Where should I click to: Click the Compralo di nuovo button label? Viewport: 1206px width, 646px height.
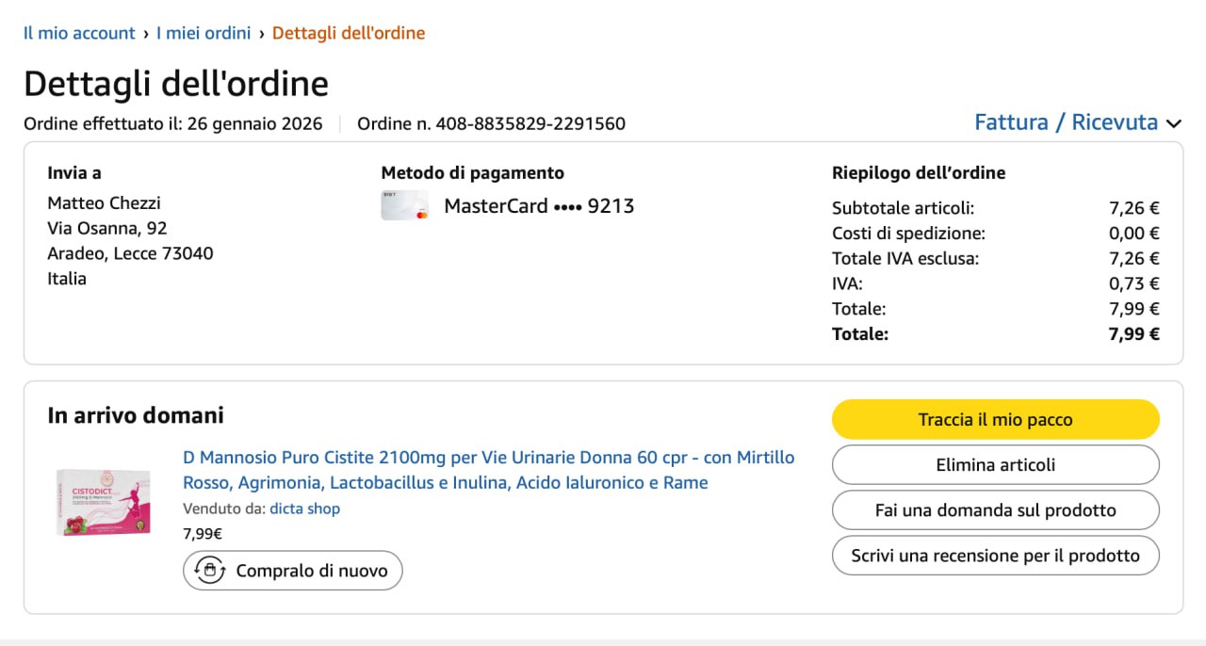click(x=311, y=571)
